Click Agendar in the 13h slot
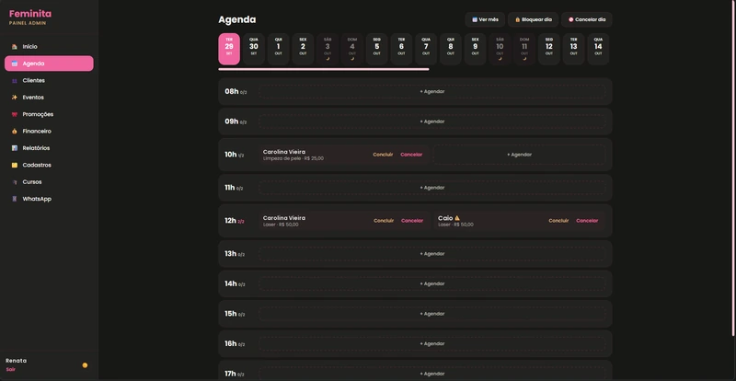Screen dimensions: 736x381 click(x=431, y=254)
